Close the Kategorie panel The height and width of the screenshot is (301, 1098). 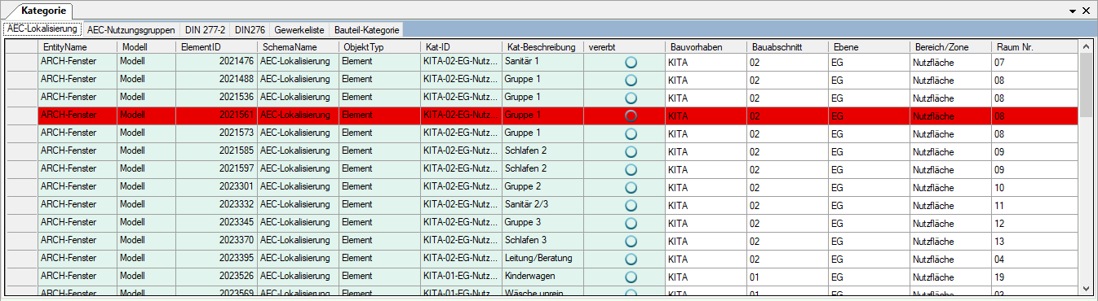pos(1086,11)
